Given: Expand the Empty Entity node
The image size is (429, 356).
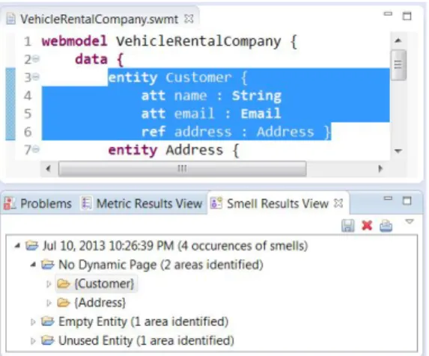Looking at the screenshot, I should pyautogui.click(x=33, y=322).
